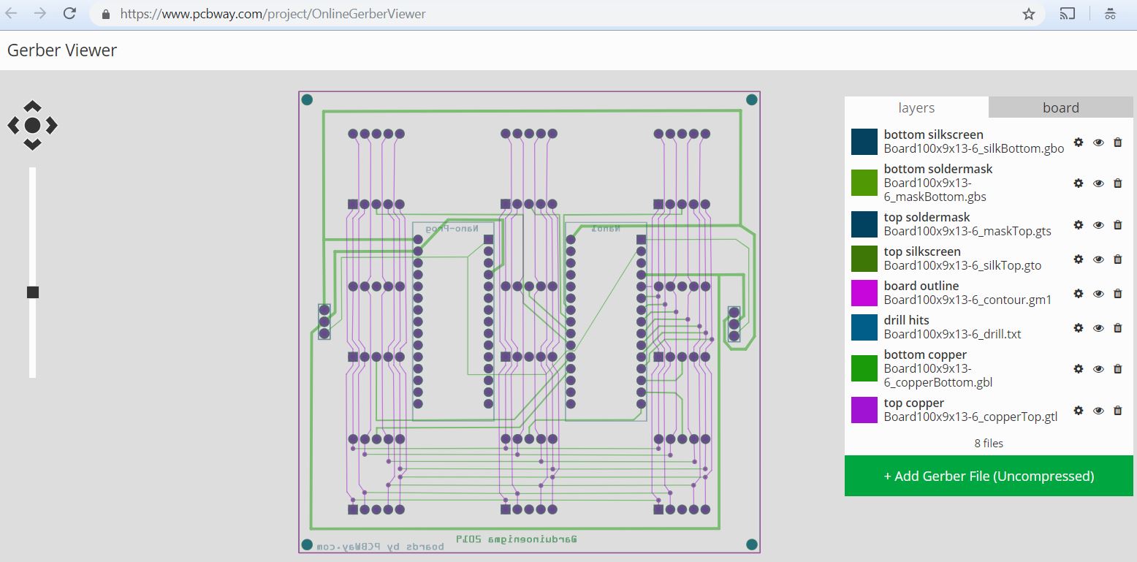Open settings gear for board outline layer
The image size is (1137, 562).
(1079, 293)
